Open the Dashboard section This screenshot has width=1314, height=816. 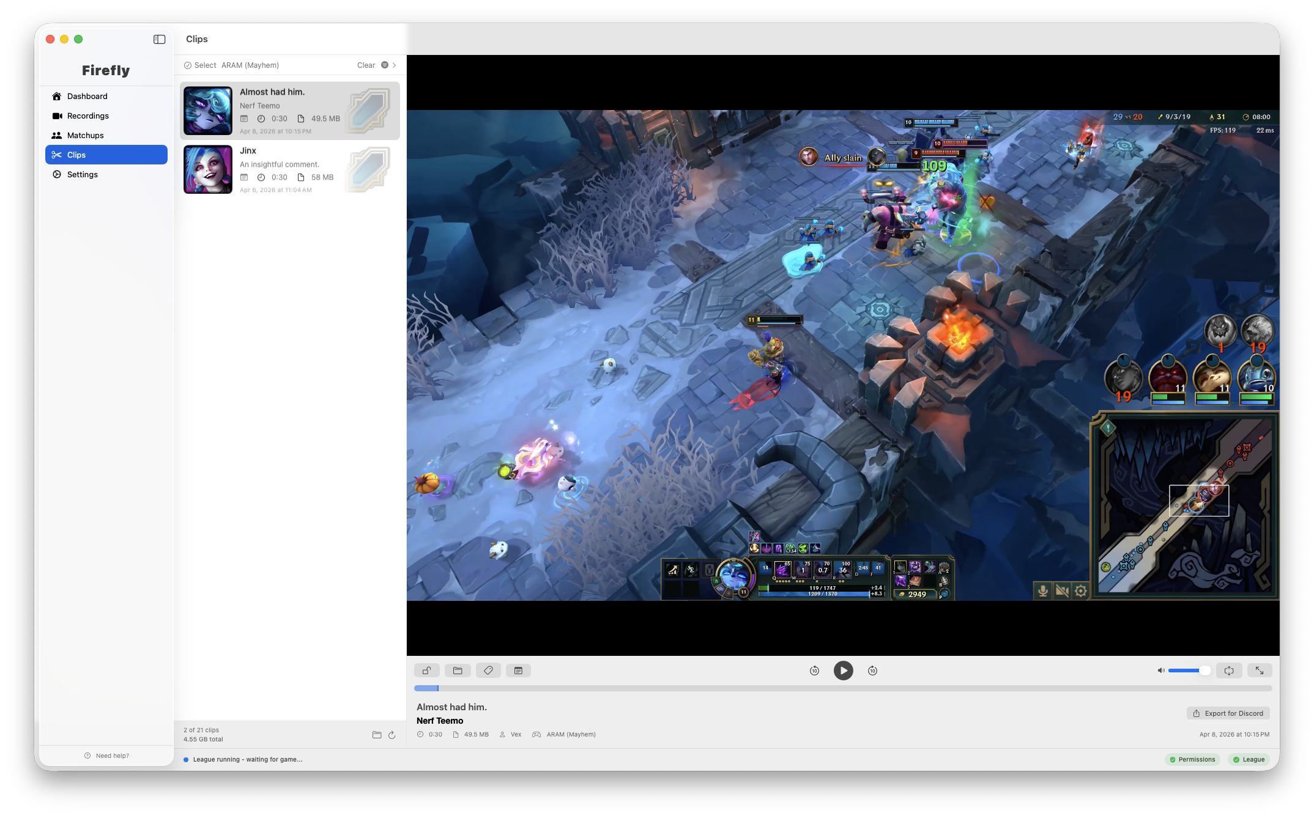(106, 96)
